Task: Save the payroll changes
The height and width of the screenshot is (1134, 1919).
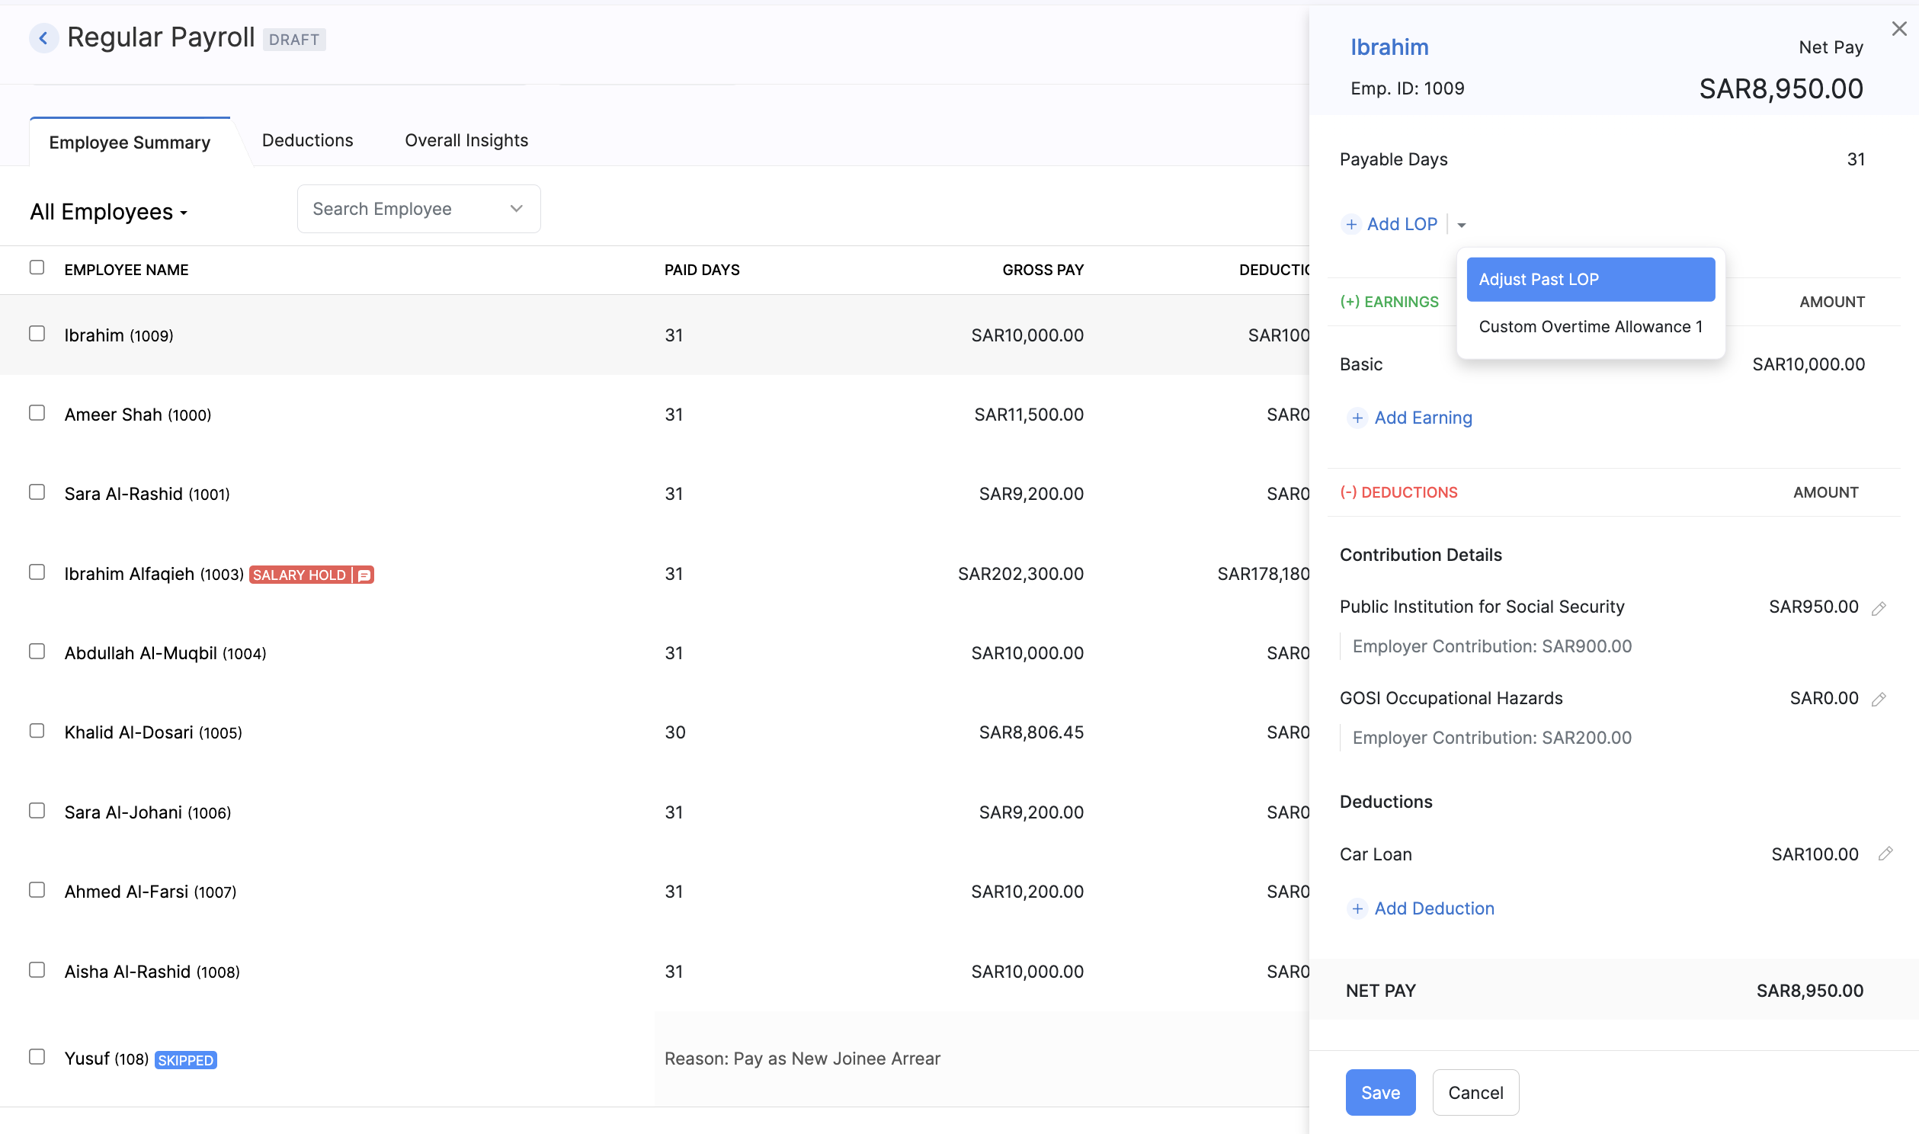Action: click(x=1379, y=1092)
